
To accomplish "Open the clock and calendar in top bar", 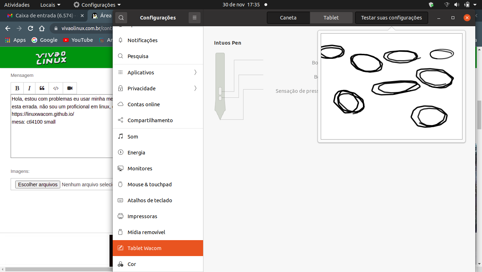I will pyautogui.click(x=241, y=5).
